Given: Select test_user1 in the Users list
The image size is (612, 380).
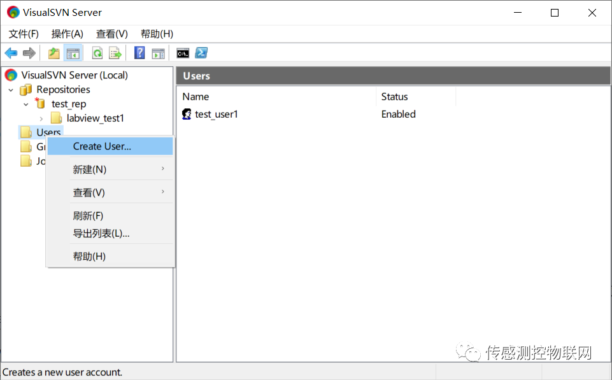Looking at the screenshot, I should click(x=217, y=115).
